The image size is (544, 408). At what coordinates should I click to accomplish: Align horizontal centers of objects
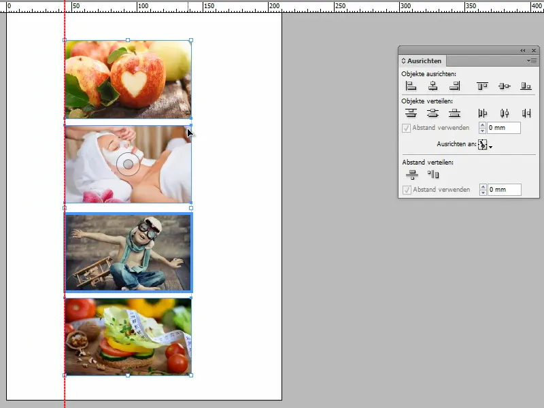click(432, 86)
